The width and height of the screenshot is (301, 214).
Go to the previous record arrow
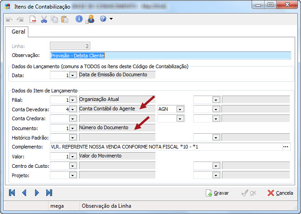pos(24,193)
